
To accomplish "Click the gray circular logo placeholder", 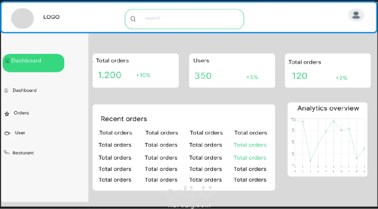I will [22, 18].
